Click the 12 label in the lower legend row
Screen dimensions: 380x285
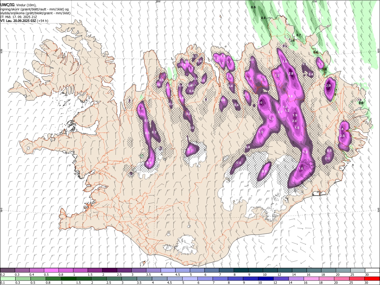[275, 283]
